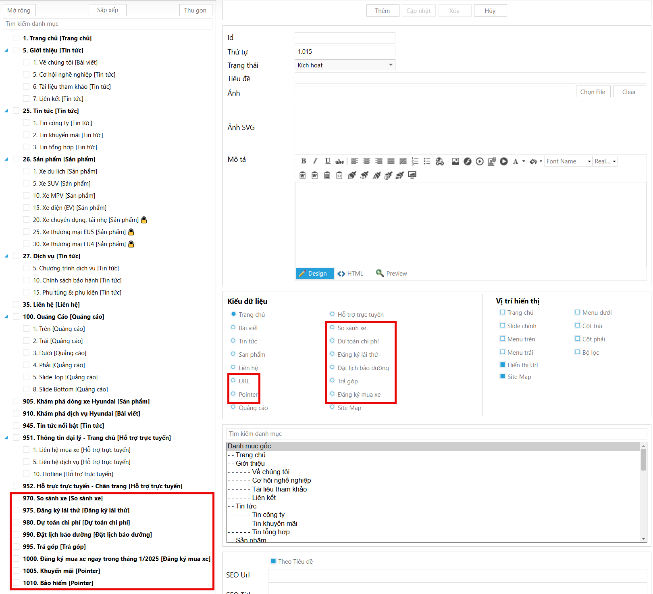Click the Thêm button
This screenshot has height=594, width=653.
(382, 11)
